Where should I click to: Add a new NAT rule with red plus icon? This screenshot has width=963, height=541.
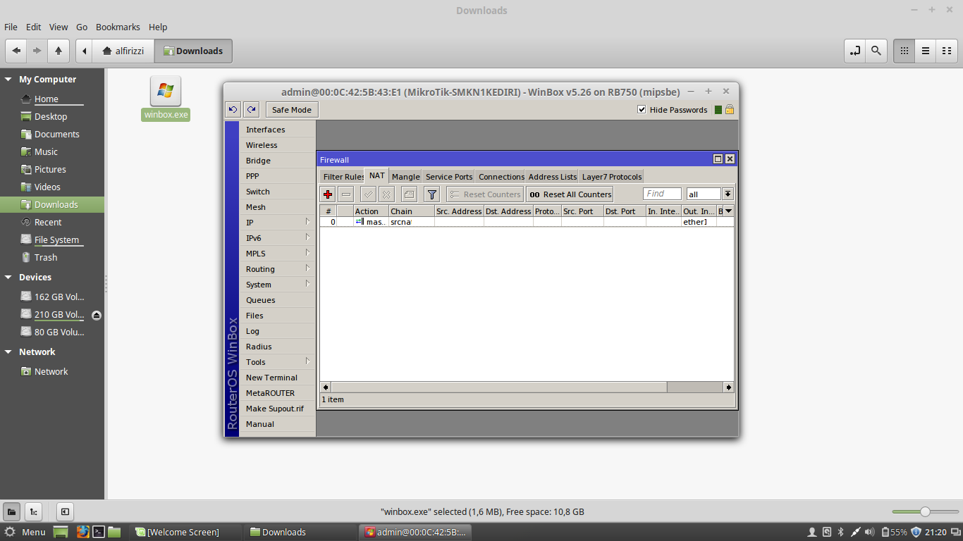326,194
